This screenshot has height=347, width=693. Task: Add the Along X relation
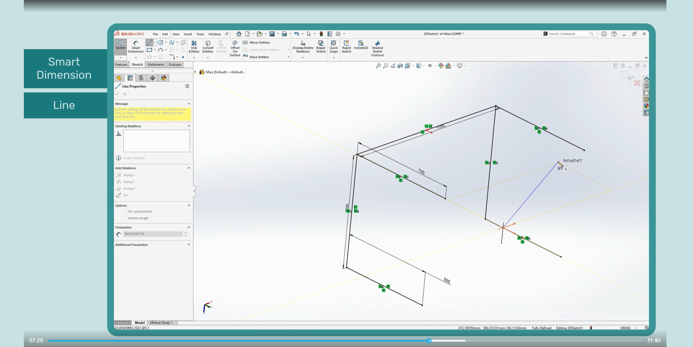point(129,175)
